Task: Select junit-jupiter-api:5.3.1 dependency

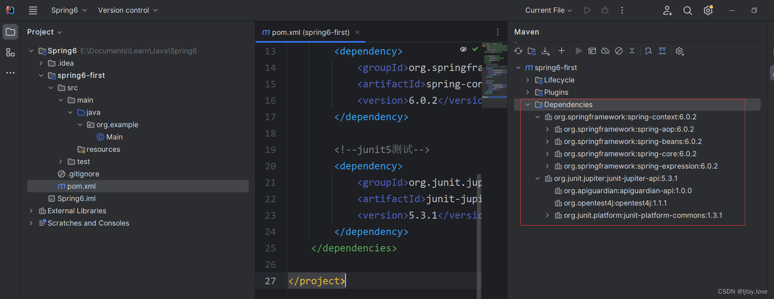Action: click(x=611, y=178)
